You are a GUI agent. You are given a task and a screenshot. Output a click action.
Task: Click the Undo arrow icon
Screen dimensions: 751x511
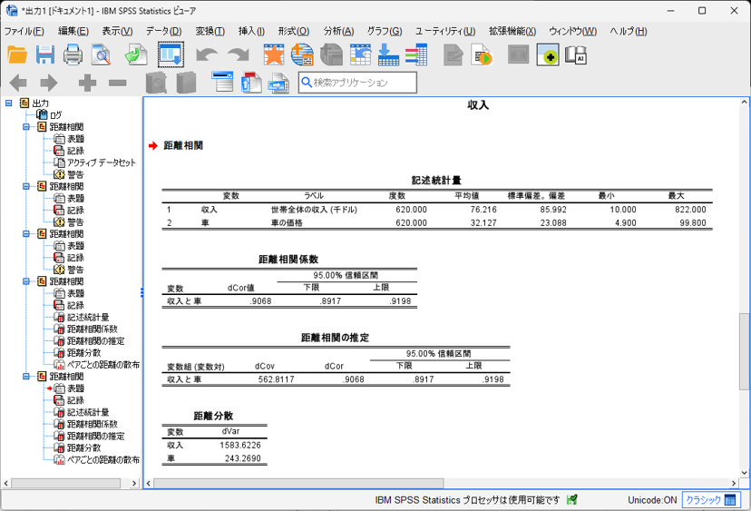click(207, 55)
